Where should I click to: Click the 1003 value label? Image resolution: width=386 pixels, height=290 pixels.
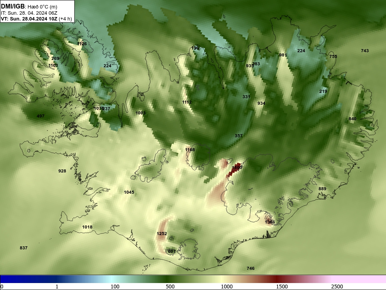[x=141, y=113]
